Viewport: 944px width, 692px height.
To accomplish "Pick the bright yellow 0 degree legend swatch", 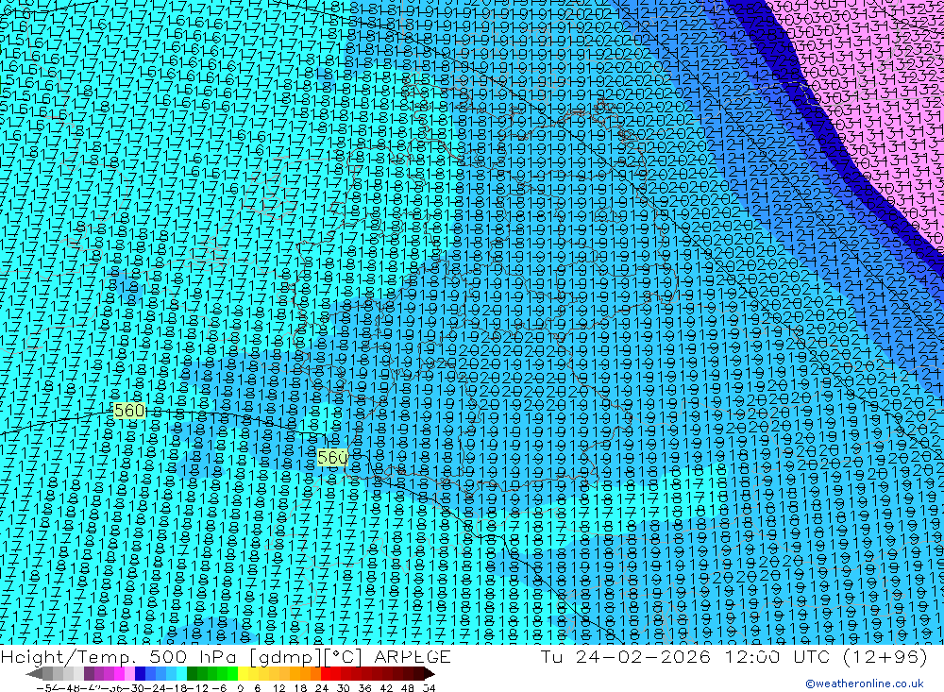I will (243, 673).
